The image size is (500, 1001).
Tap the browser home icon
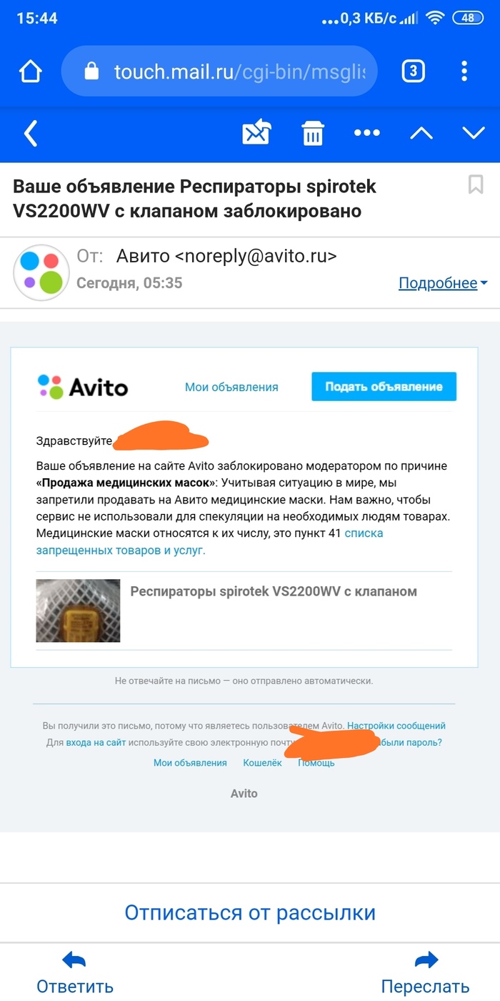[x=31, y=71]
